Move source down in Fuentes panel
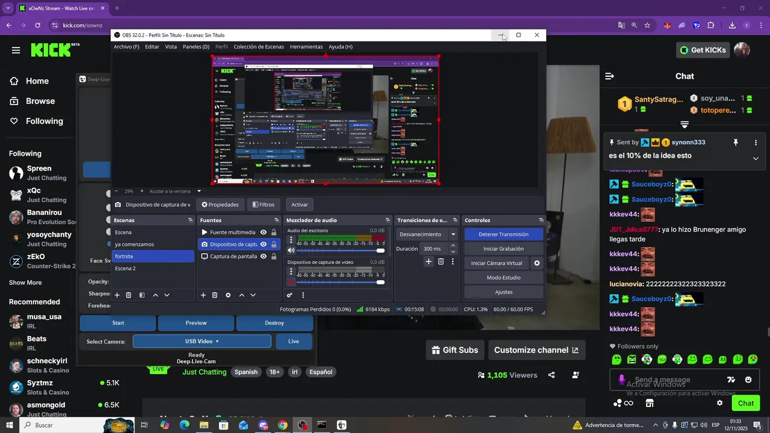This screenshot has height=433, width=770. (253, 295)
